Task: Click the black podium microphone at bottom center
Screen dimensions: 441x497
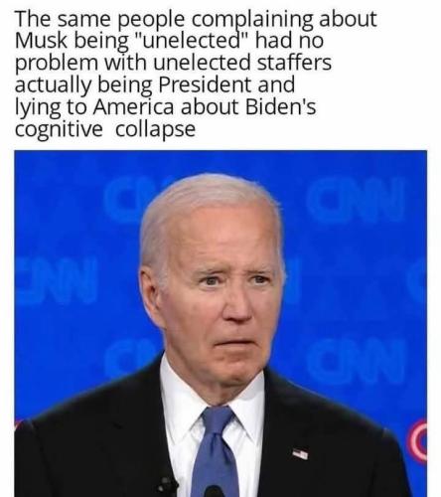Action: click(215, 491)
